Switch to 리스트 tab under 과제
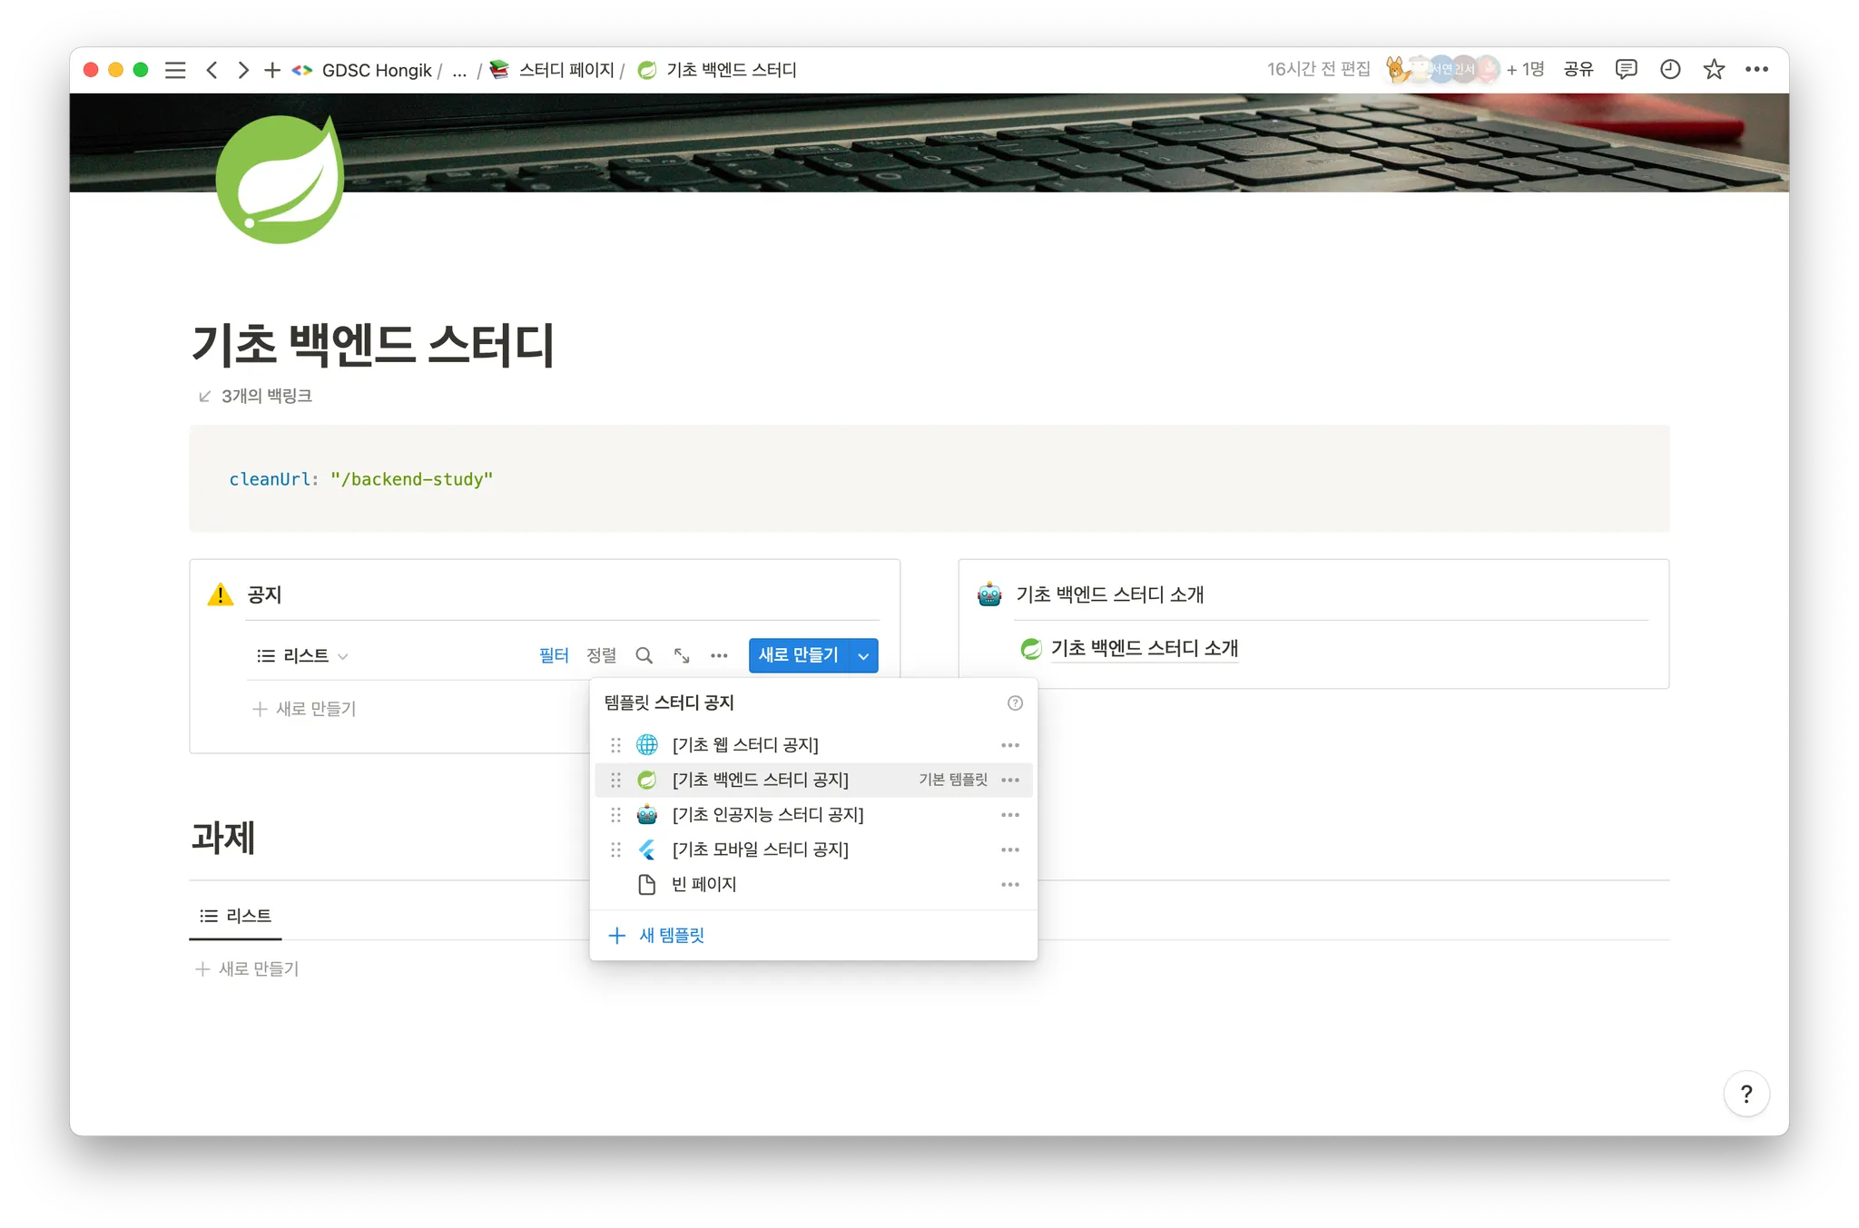Image resolution: width=1859 pixels, height=1228 pixels. 236,916
